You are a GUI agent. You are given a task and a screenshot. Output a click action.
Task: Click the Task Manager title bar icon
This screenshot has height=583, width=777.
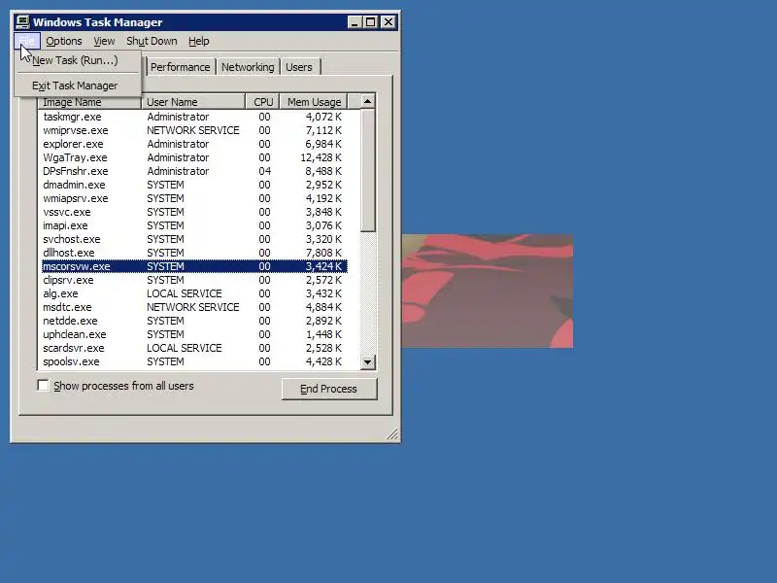pos(22,21)
